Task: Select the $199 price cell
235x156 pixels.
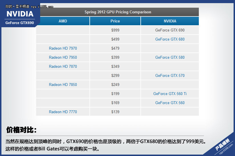Action: pyautogui.click(x=115, y=94)
